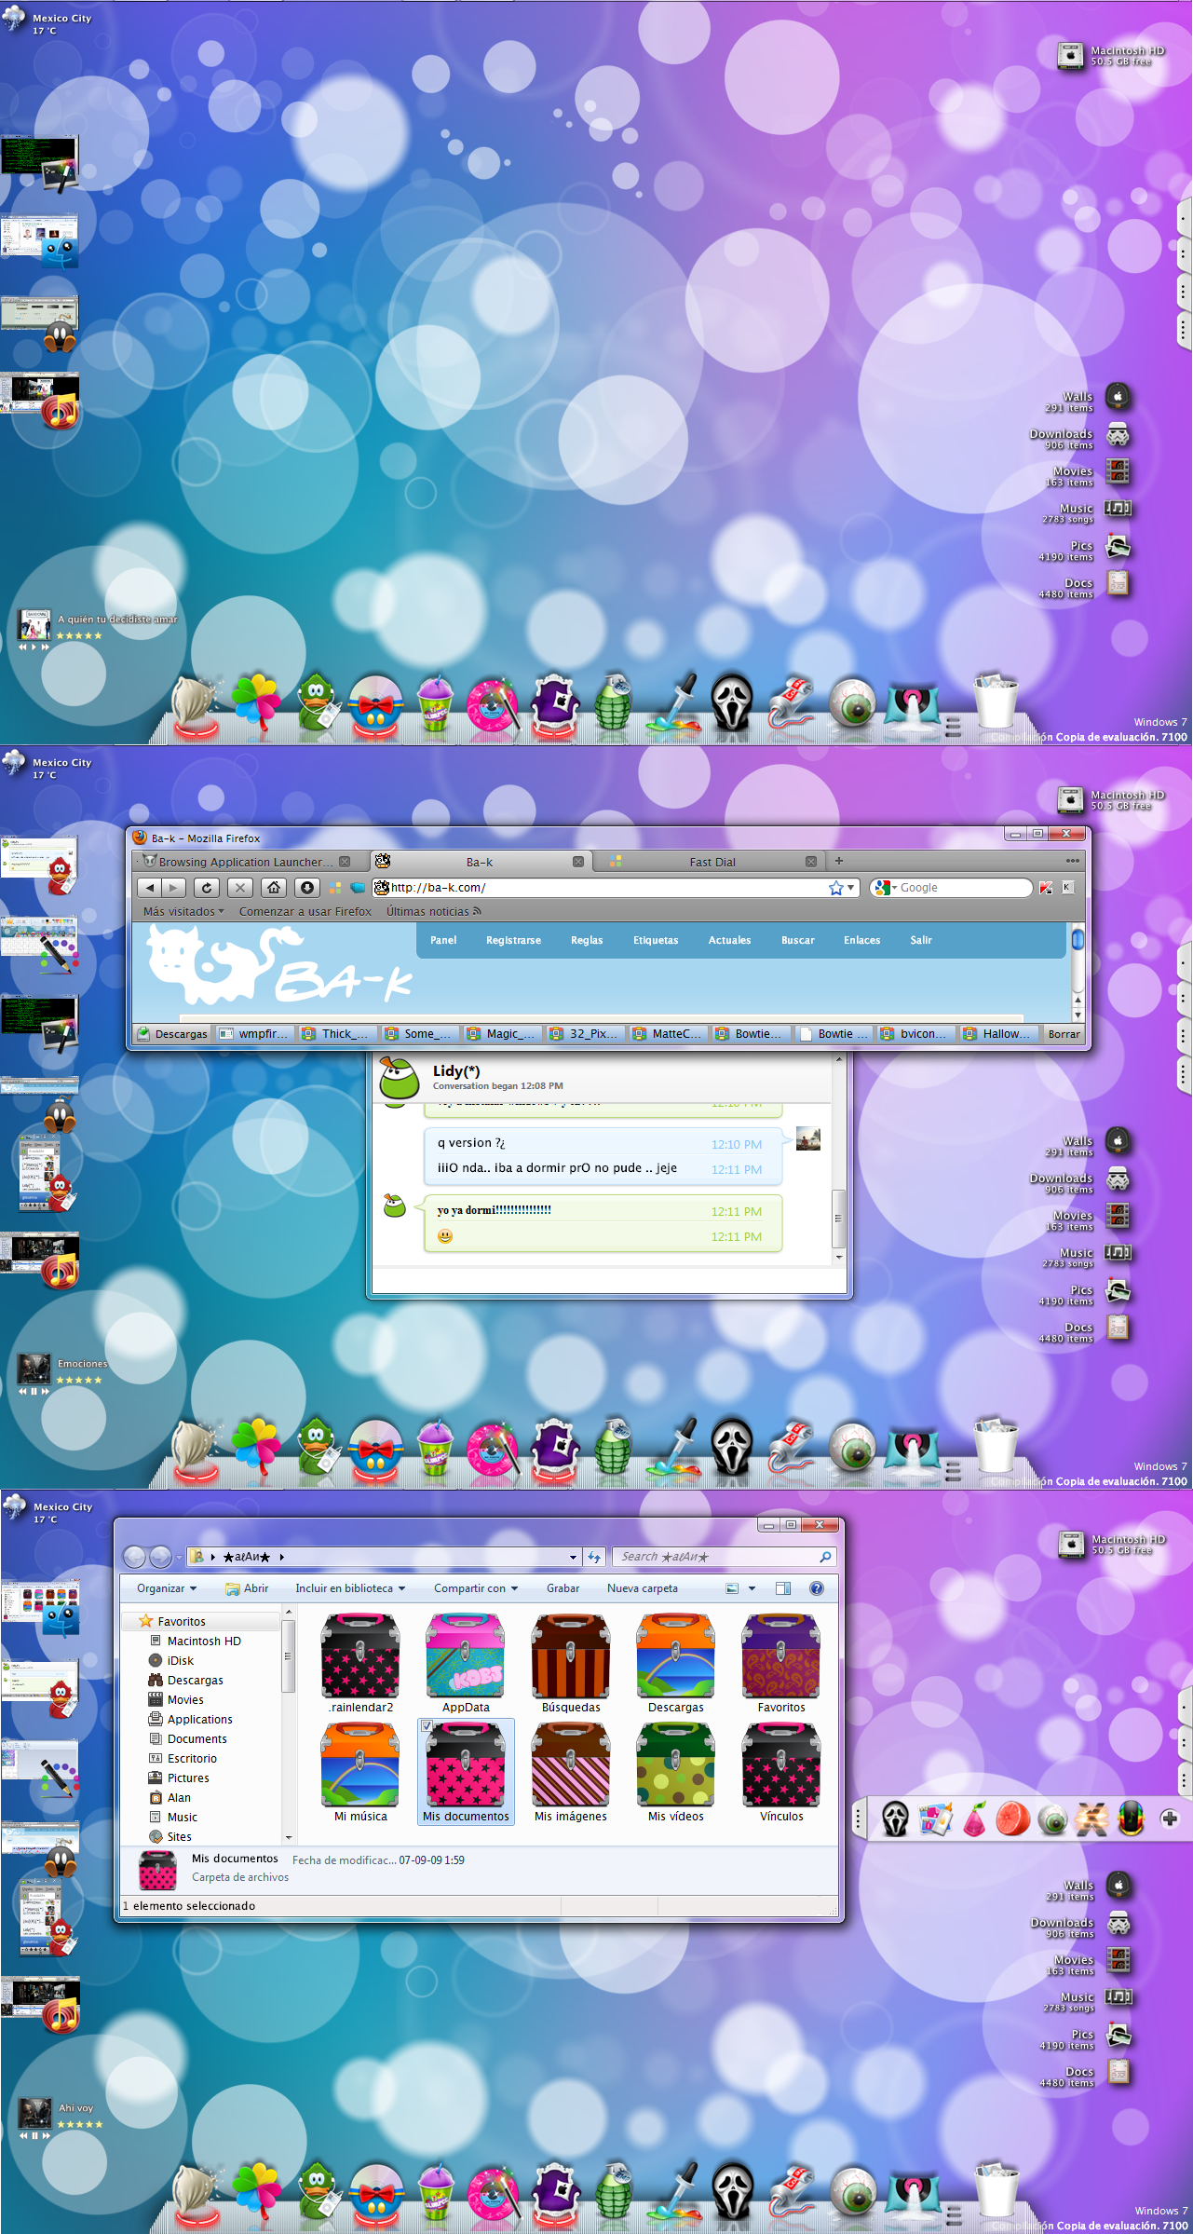Screen dimensions: 1193x2234
Task: Select the Browsing Application Launcher tab
Action: [x=242, y=862]
